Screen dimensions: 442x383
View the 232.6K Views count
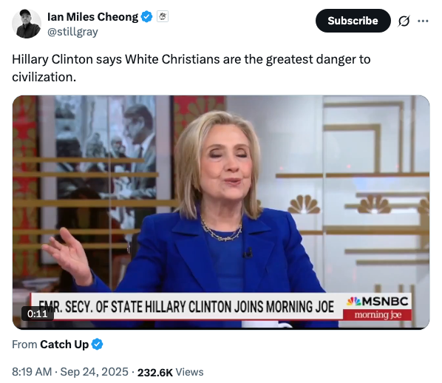(x=170, y=372)
